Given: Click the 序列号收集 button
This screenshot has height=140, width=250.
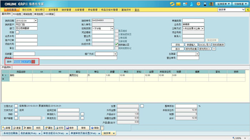Looking at the screenshot, I should (191, 49).
